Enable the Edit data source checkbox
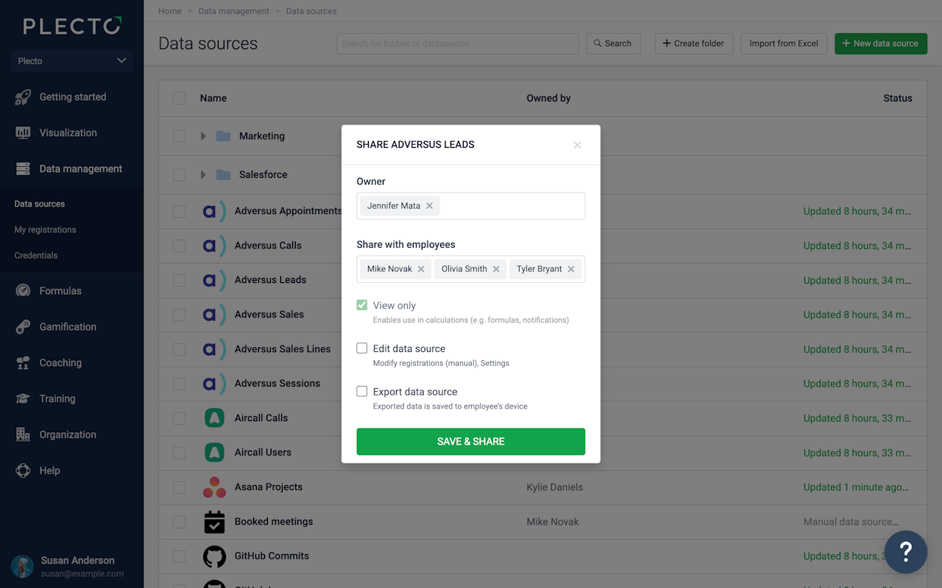The height and width of the screenshot is (588, 942). tap(362, 348)
